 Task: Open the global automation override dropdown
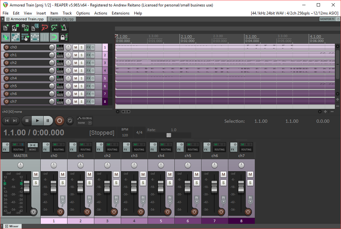90,123
